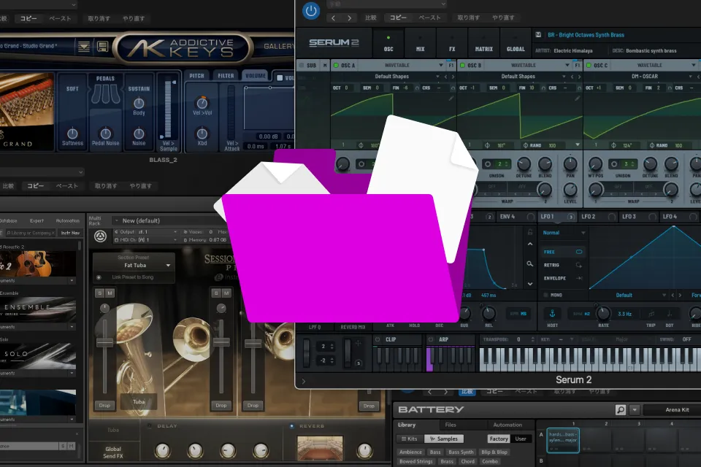Click 取り消す in Serum window header

point(469,18)
